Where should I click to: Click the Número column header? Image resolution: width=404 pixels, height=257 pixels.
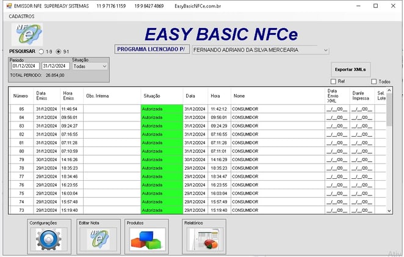click(x=21, y=96)
